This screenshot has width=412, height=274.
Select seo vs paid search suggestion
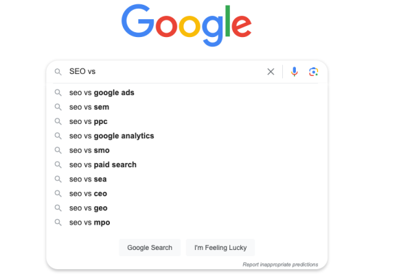(x=187, y=164)
